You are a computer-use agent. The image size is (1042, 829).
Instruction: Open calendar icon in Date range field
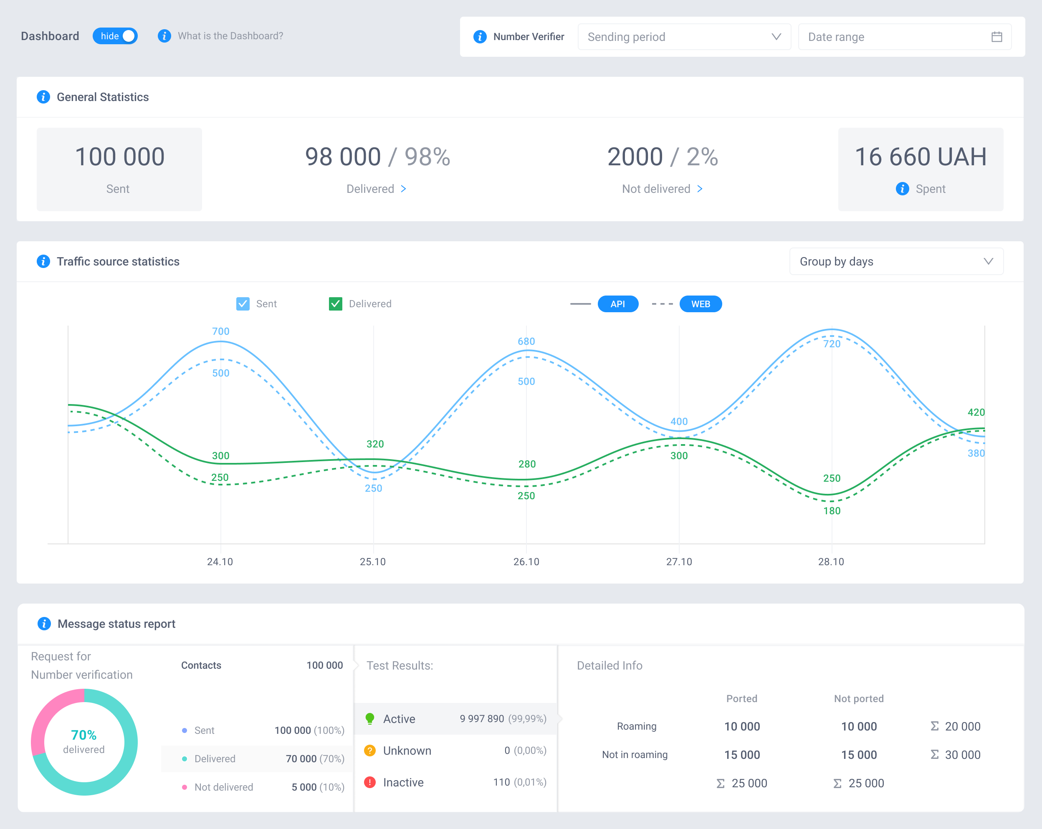coord(996,37)
